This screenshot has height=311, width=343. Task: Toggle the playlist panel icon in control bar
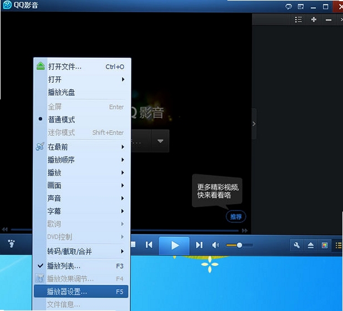click(x=338, y=245)
